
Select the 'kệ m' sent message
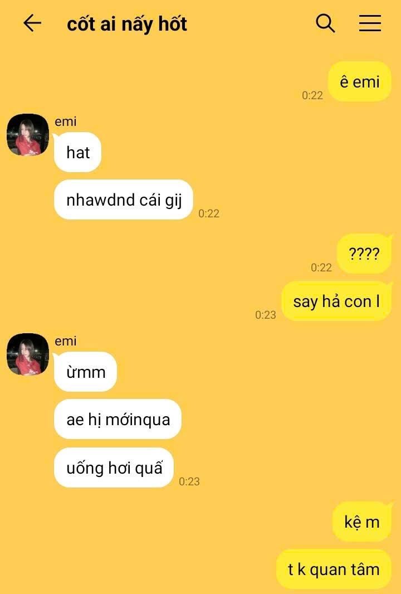(x=361, y=522)
